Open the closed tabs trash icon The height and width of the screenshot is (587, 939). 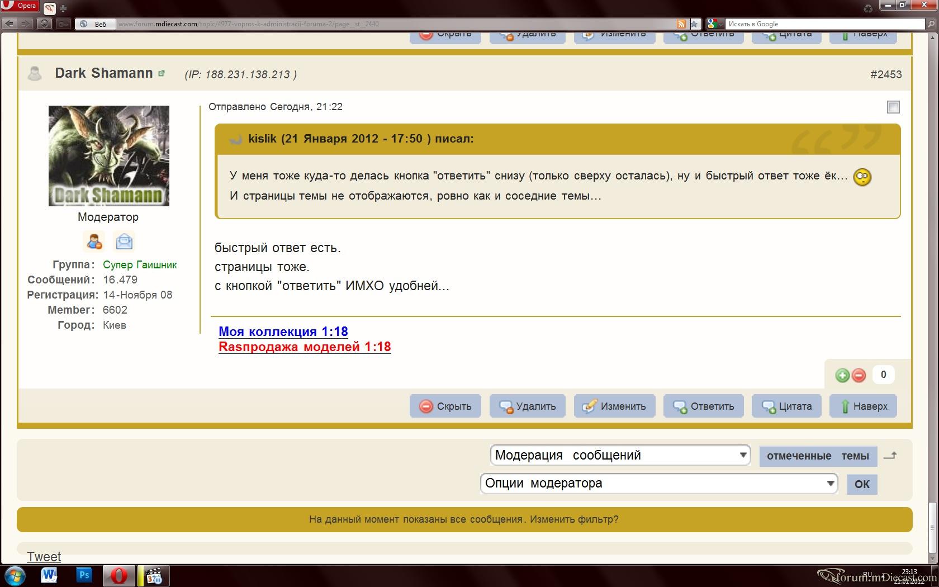coord(867,8)
